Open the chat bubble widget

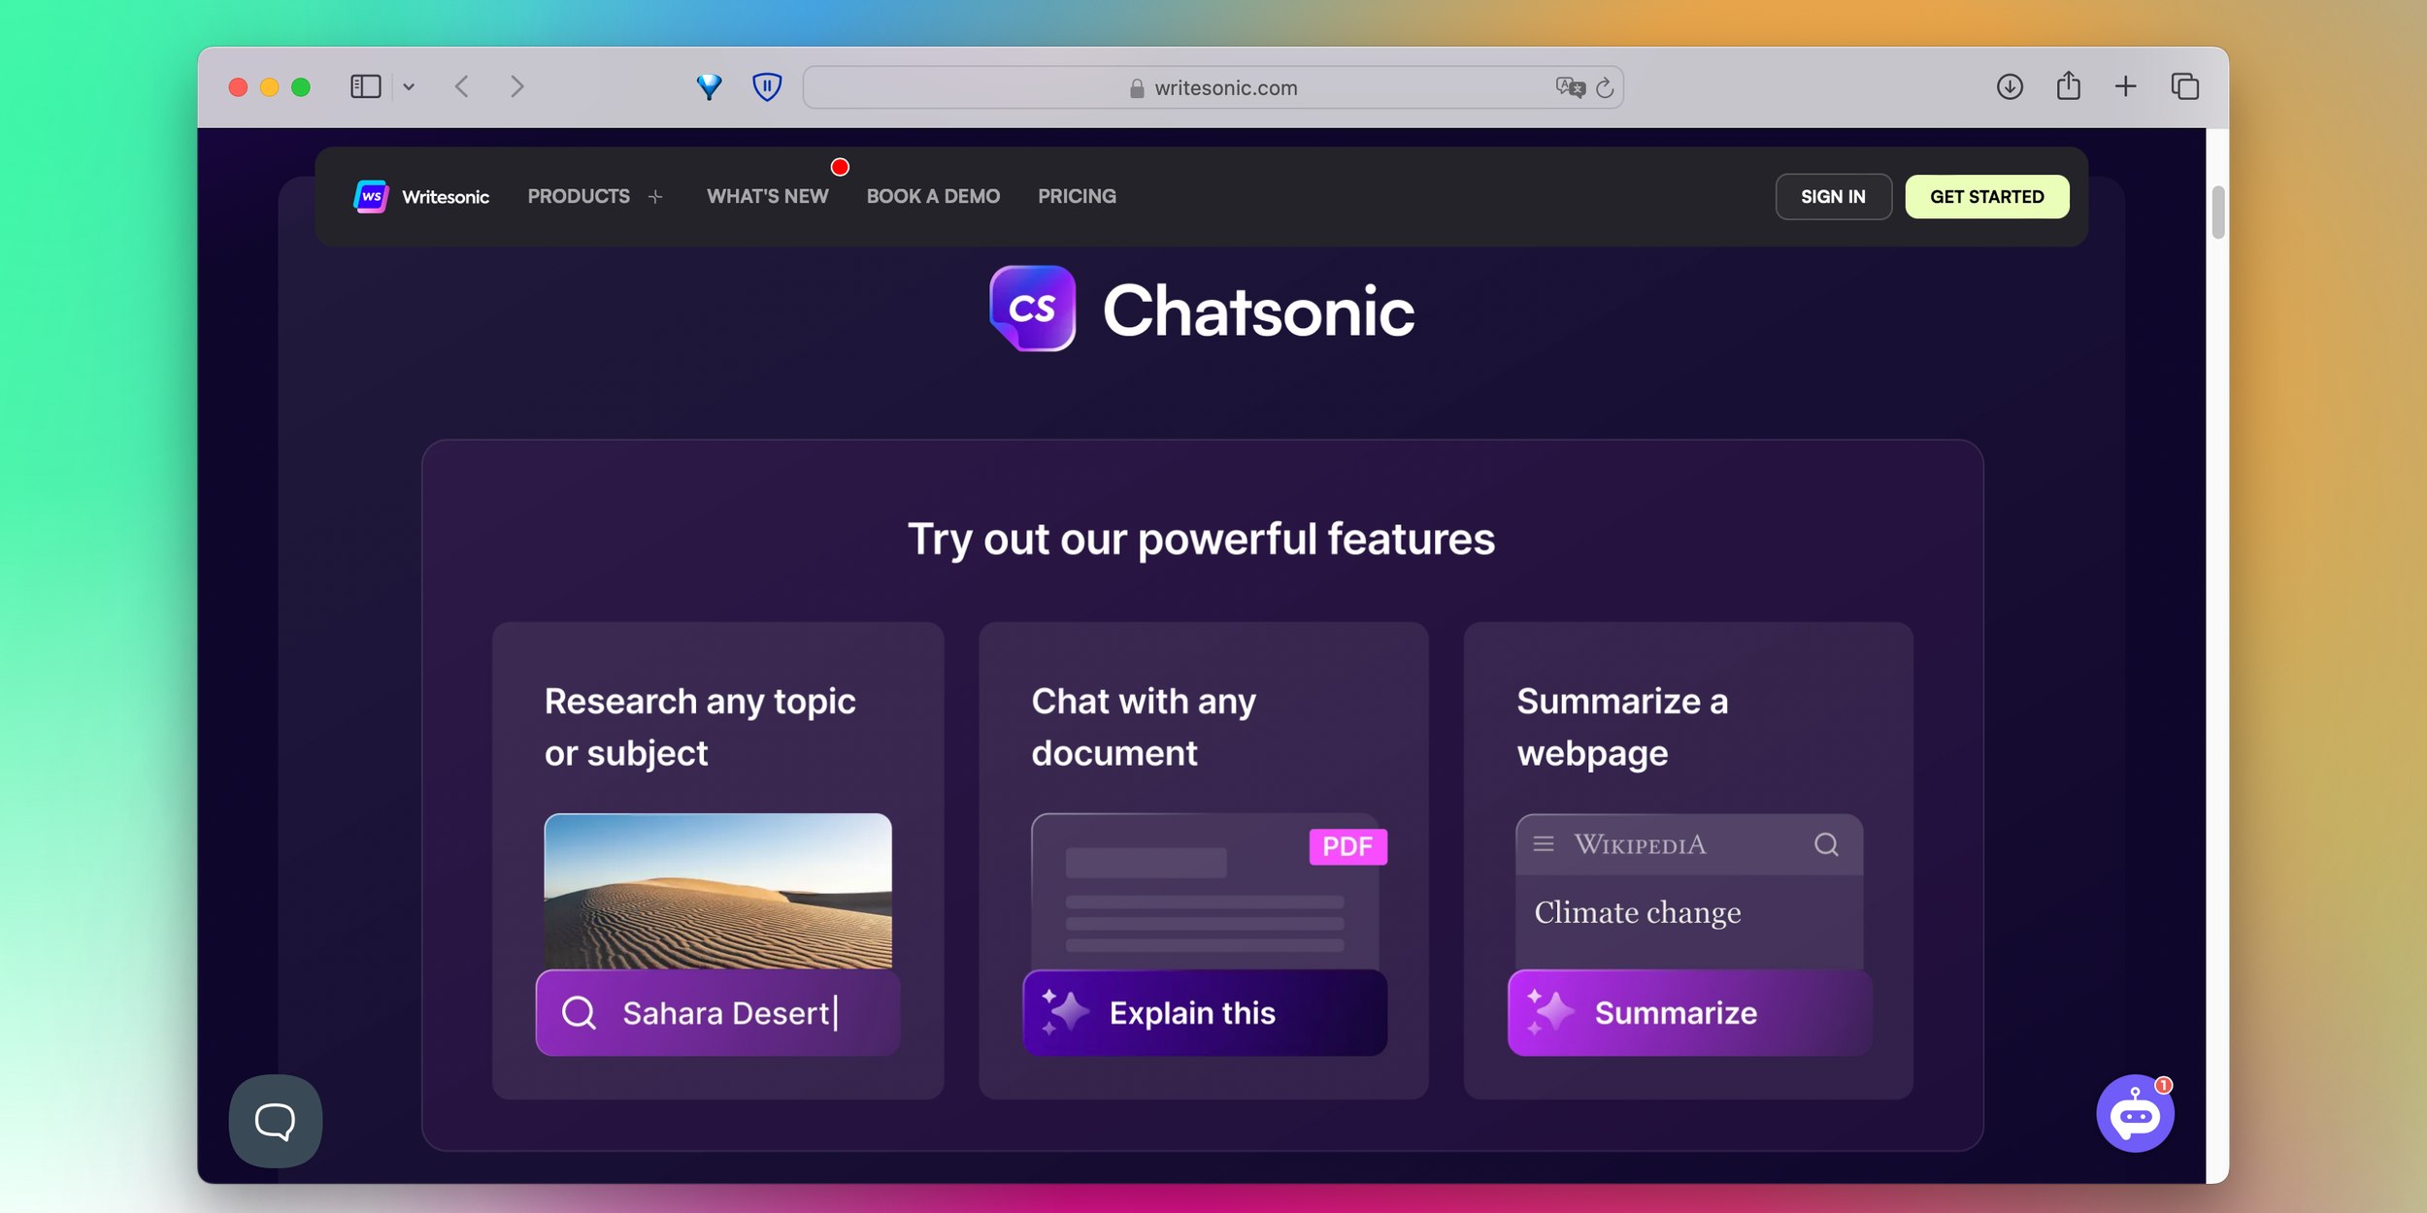click(x=276, y=1121)
